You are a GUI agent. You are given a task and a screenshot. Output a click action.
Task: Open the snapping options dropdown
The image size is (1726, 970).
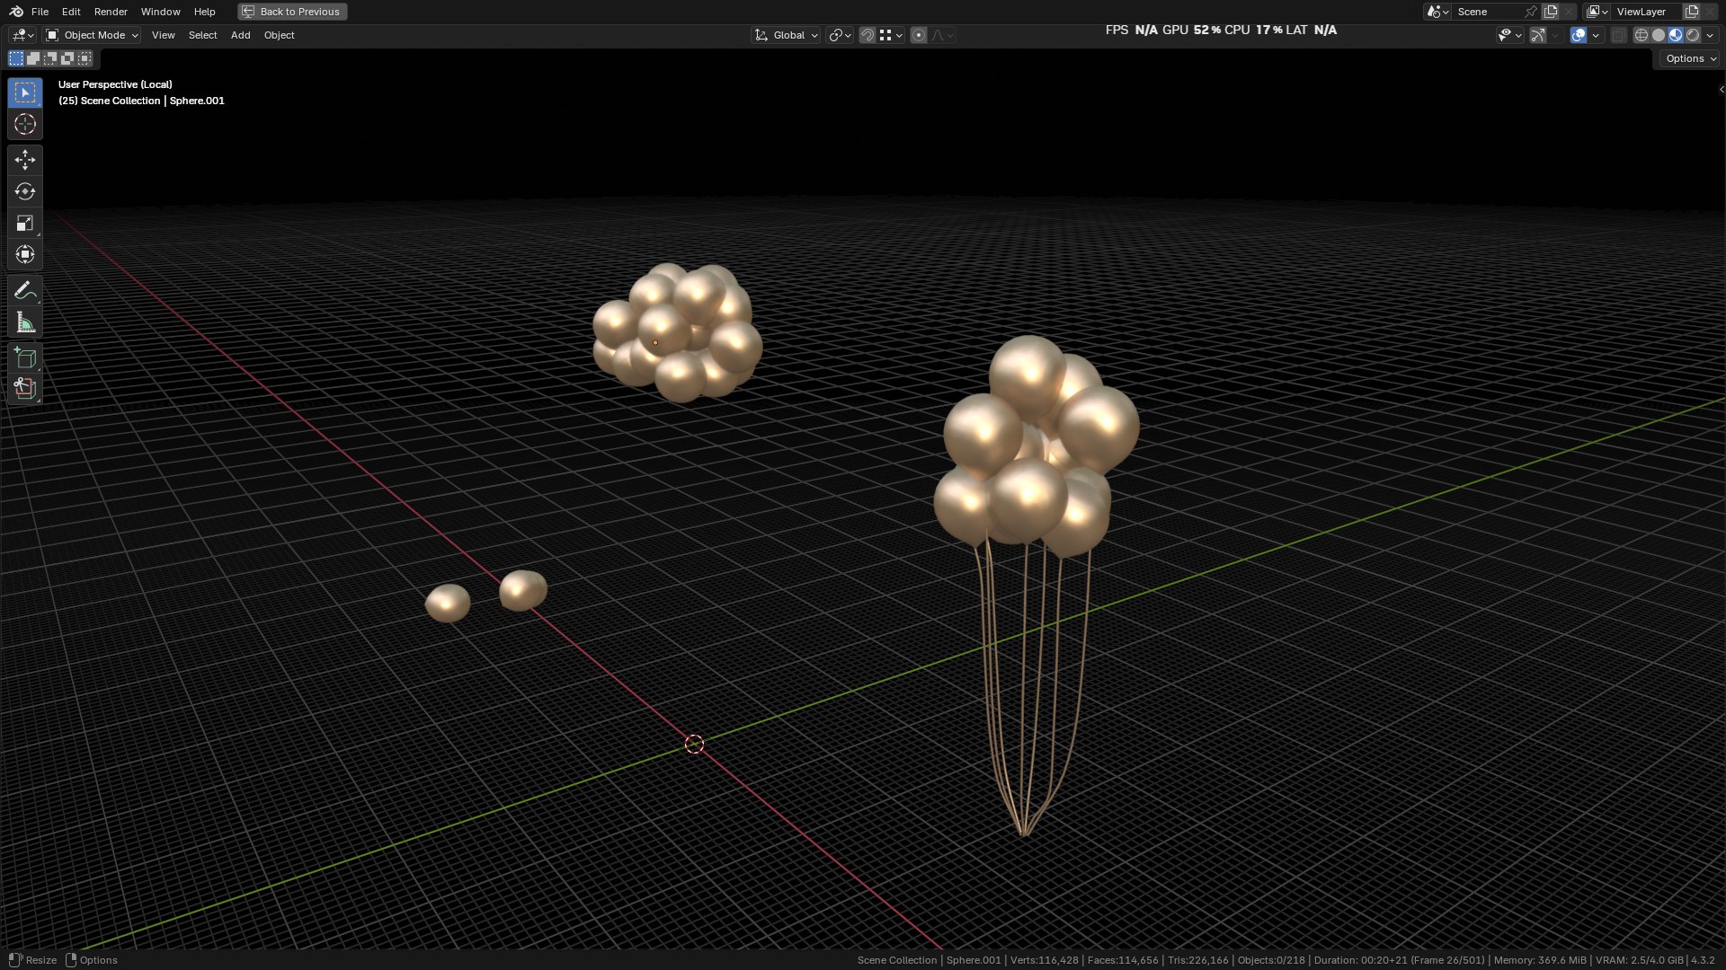click(891, 35)
